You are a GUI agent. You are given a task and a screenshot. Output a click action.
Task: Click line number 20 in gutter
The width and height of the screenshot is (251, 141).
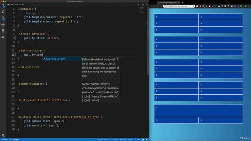click(x=13, y=88)
